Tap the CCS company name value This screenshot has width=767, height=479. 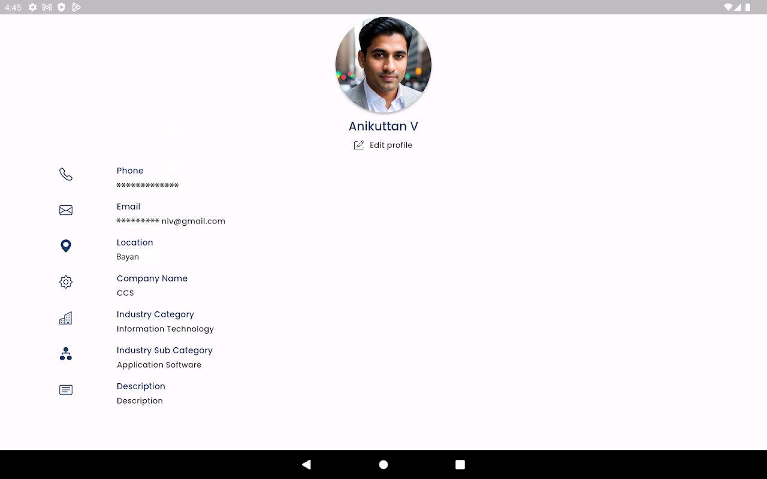point(125,293)
